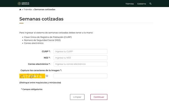
Task: Click the Semanas cotizadas heading
Action: 41,19
